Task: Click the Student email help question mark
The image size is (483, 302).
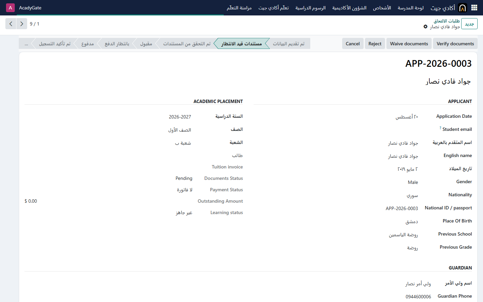Action: [440, 128]
